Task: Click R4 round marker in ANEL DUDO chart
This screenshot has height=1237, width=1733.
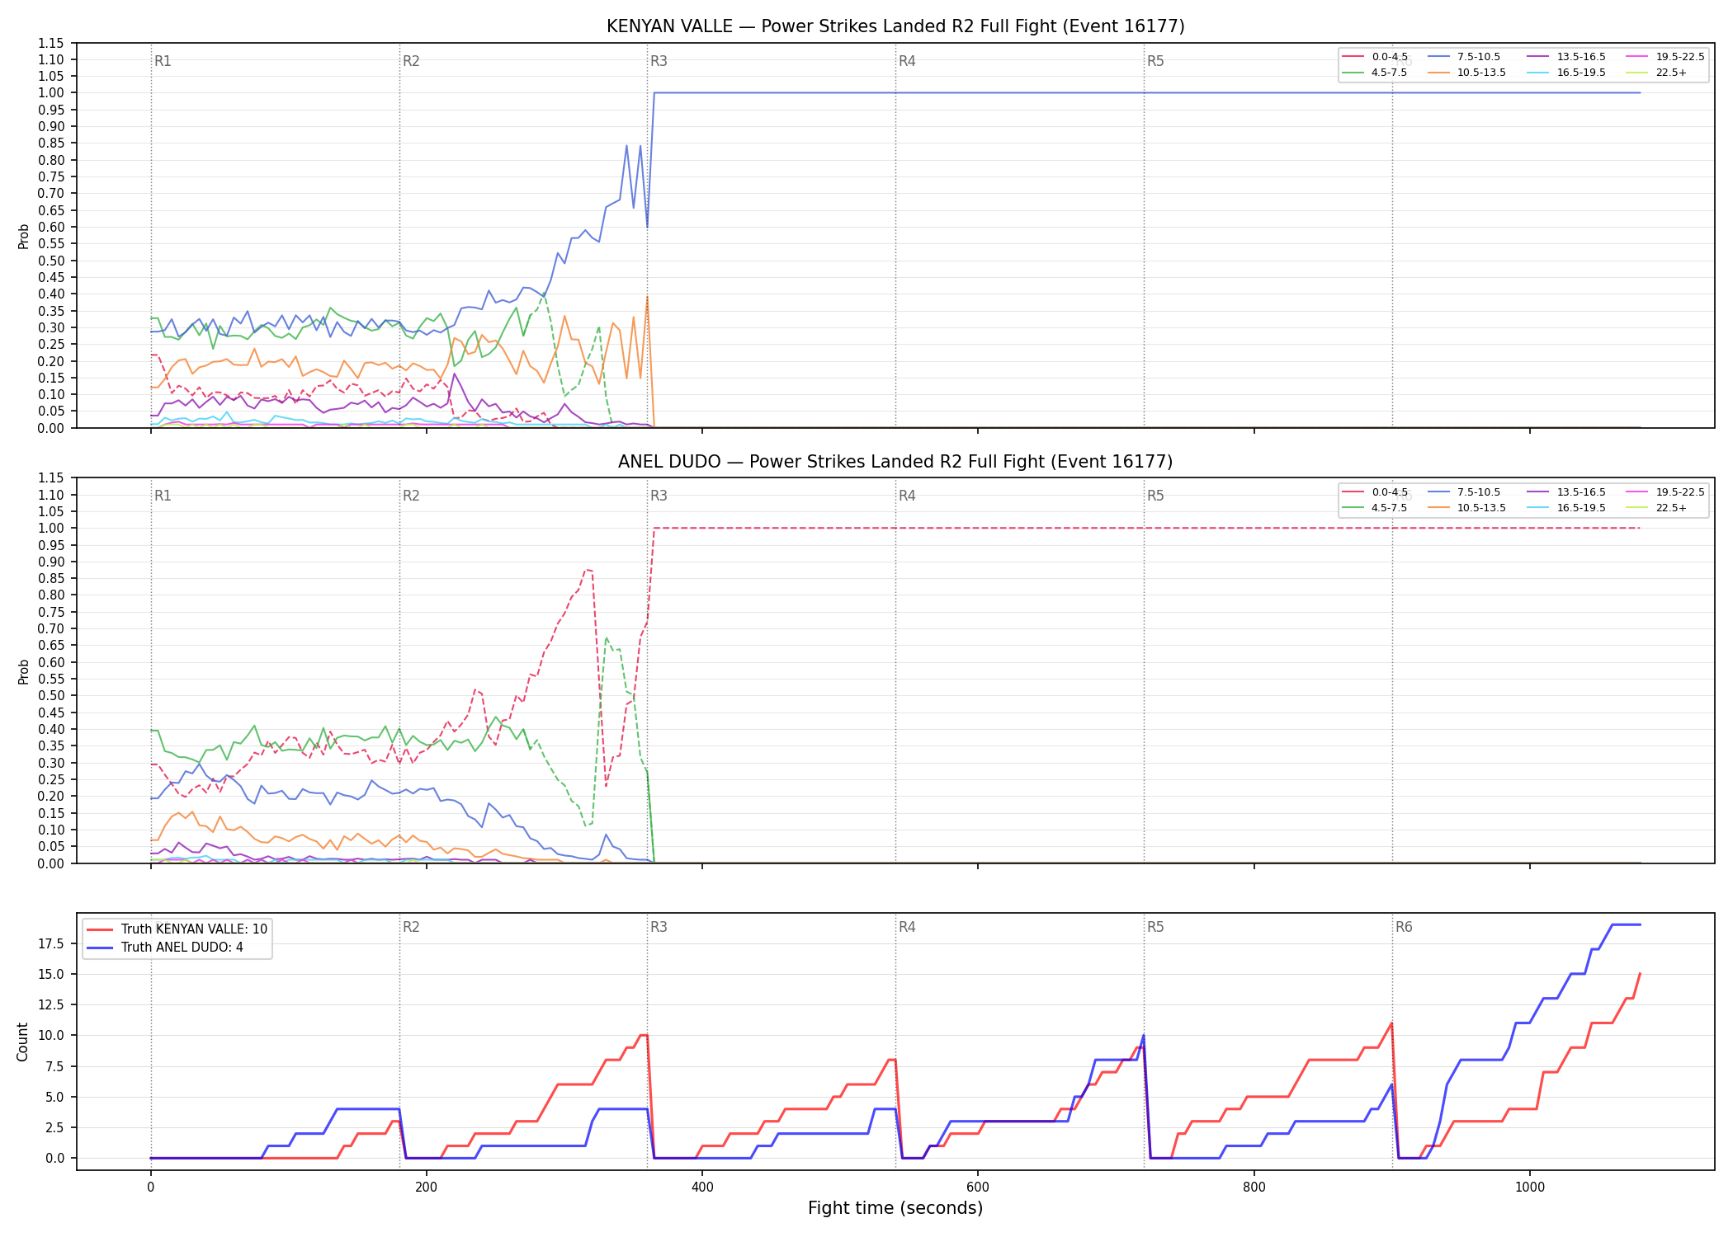Action: 907,496
